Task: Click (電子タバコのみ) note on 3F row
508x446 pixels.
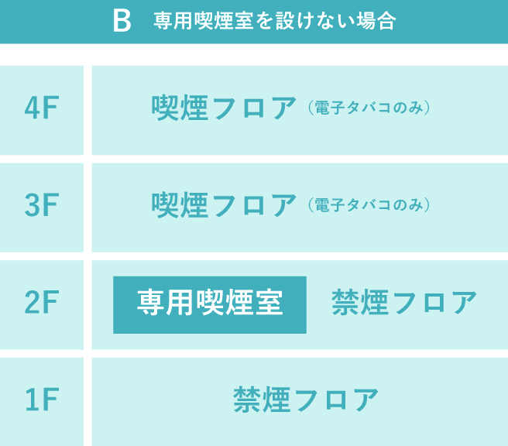Action: click(x=369, y=205)
